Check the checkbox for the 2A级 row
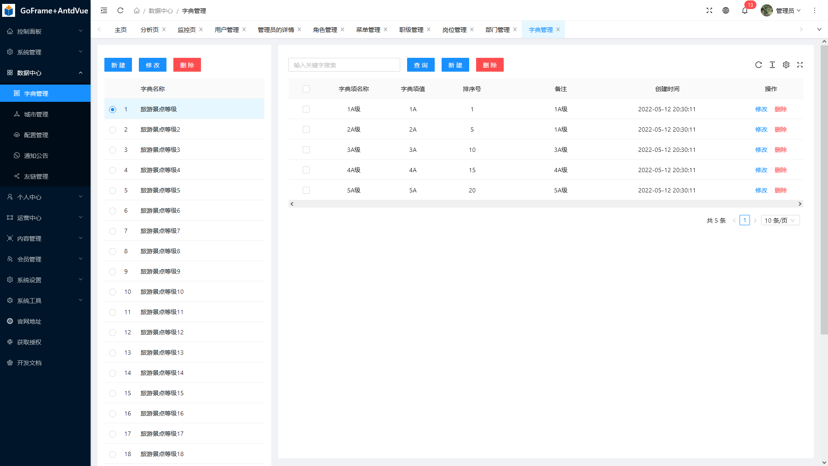828x466 pixels. tap(306, 129)
